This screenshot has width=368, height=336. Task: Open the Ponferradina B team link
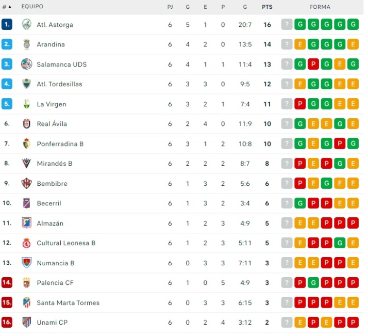pyautogui.click(x=60, y=144)
